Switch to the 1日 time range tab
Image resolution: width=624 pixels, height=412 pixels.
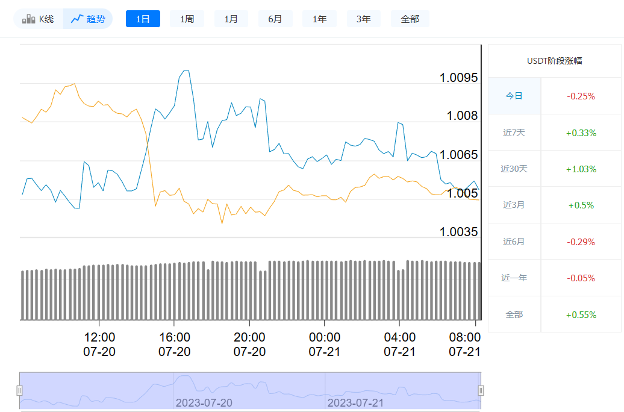pyautogui.click(x=143, y=18)
